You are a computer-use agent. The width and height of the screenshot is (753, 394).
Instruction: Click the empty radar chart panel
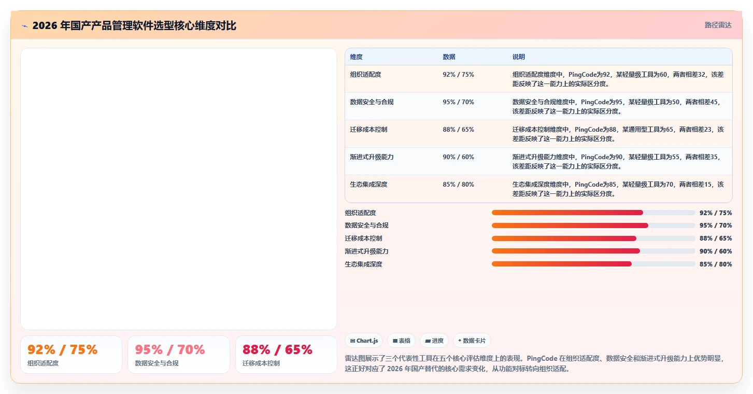(x=179, y=189)
